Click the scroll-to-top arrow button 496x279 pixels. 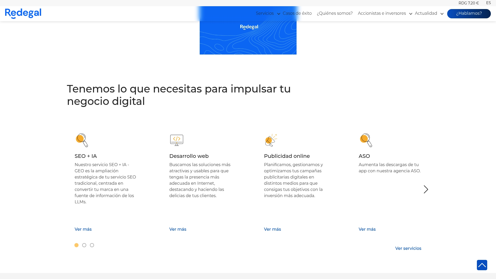[482, 265]
